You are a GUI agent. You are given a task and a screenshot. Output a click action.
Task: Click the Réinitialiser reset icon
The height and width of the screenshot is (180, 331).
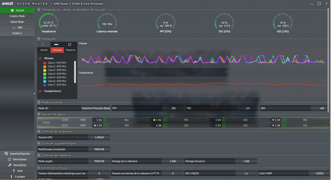point(9,159)
